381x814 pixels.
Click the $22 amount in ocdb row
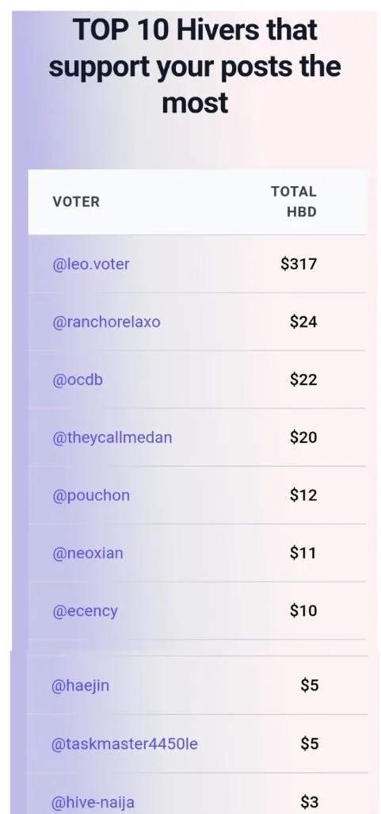pos(303,380)
